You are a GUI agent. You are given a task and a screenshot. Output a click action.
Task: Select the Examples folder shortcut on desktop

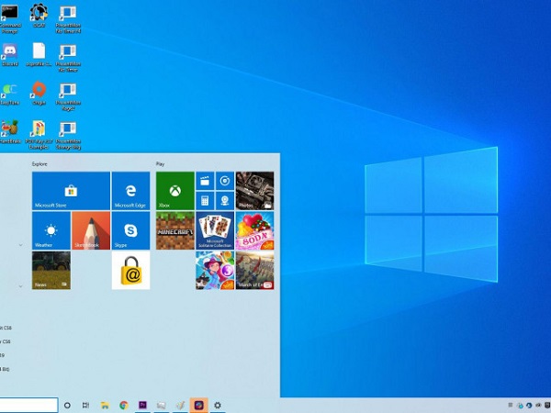tap(39, 135)
